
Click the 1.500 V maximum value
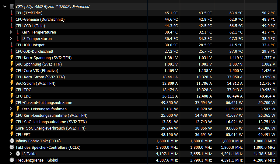(x=236, y=71)
